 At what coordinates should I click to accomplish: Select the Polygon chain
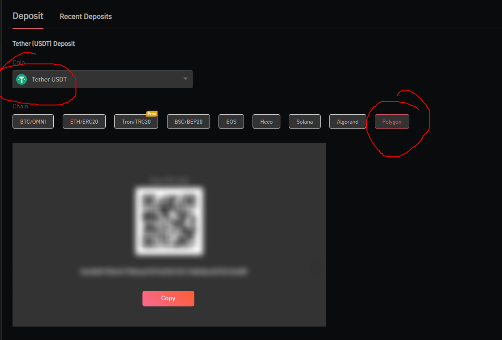392,122
